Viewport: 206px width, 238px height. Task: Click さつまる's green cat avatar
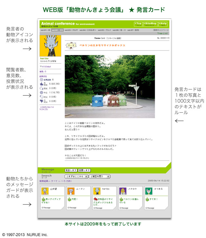[149, 191]
